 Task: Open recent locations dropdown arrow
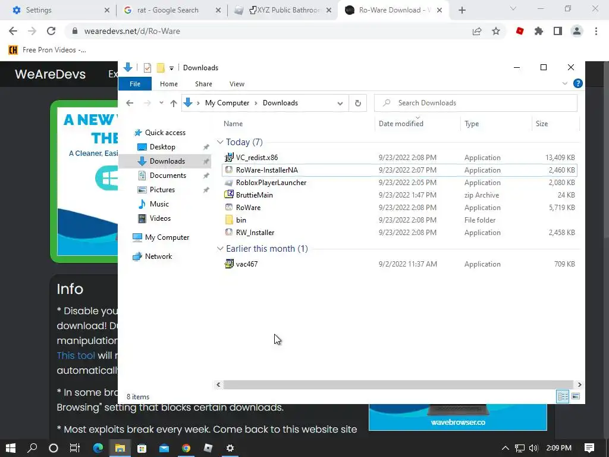(x=161, y=103)
